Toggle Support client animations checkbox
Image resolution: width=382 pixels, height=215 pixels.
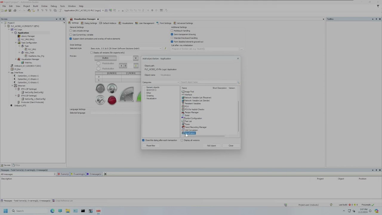(71, 39)
